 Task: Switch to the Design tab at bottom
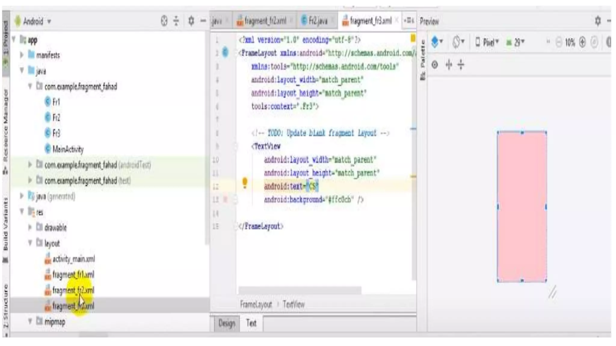coord(227,323)
